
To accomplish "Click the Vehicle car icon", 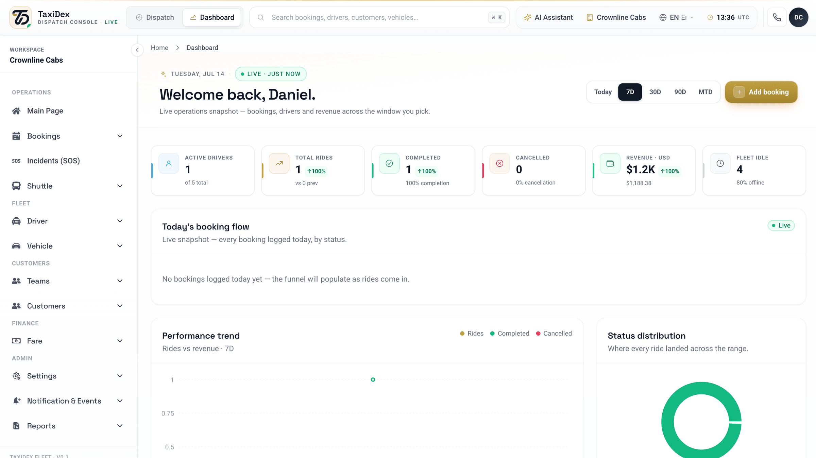I will coord(16,246).
